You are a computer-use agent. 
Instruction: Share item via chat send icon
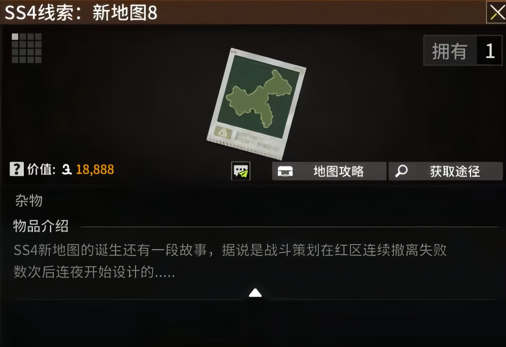tap(241, 171)
